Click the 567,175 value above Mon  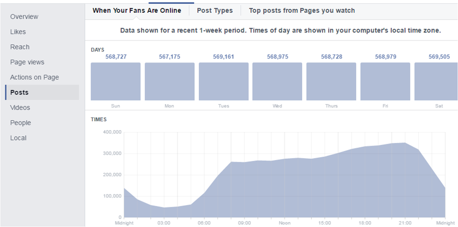[x=169, y=57]
